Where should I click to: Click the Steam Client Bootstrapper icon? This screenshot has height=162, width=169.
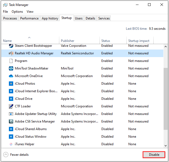pos(11,46)
